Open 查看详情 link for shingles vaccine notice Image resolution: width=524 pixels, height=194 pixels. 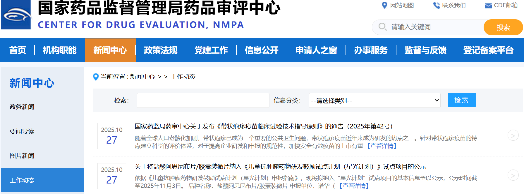coord(382,146)
